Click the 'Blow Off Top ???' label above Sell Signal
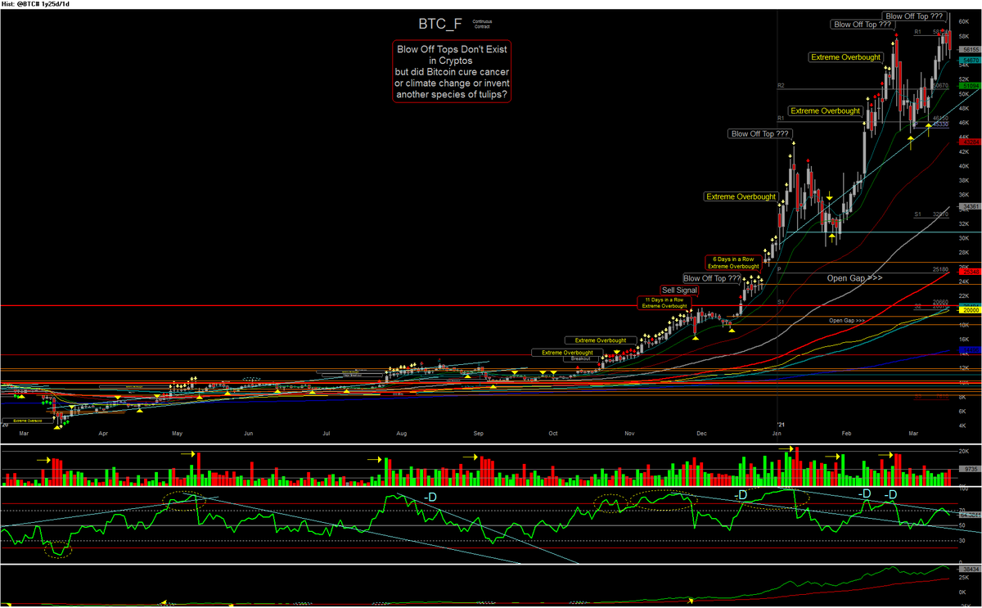This screenshot has height=608, width=982. coord(712,278)
